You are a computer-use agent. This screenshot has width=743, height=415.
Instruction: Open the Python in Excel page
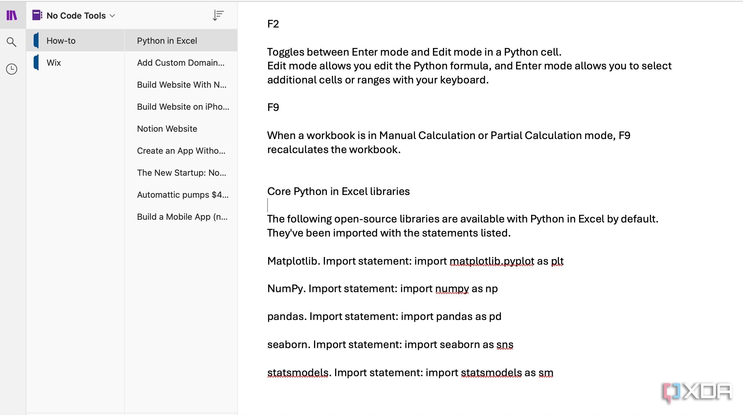click(x=167, y=40)
